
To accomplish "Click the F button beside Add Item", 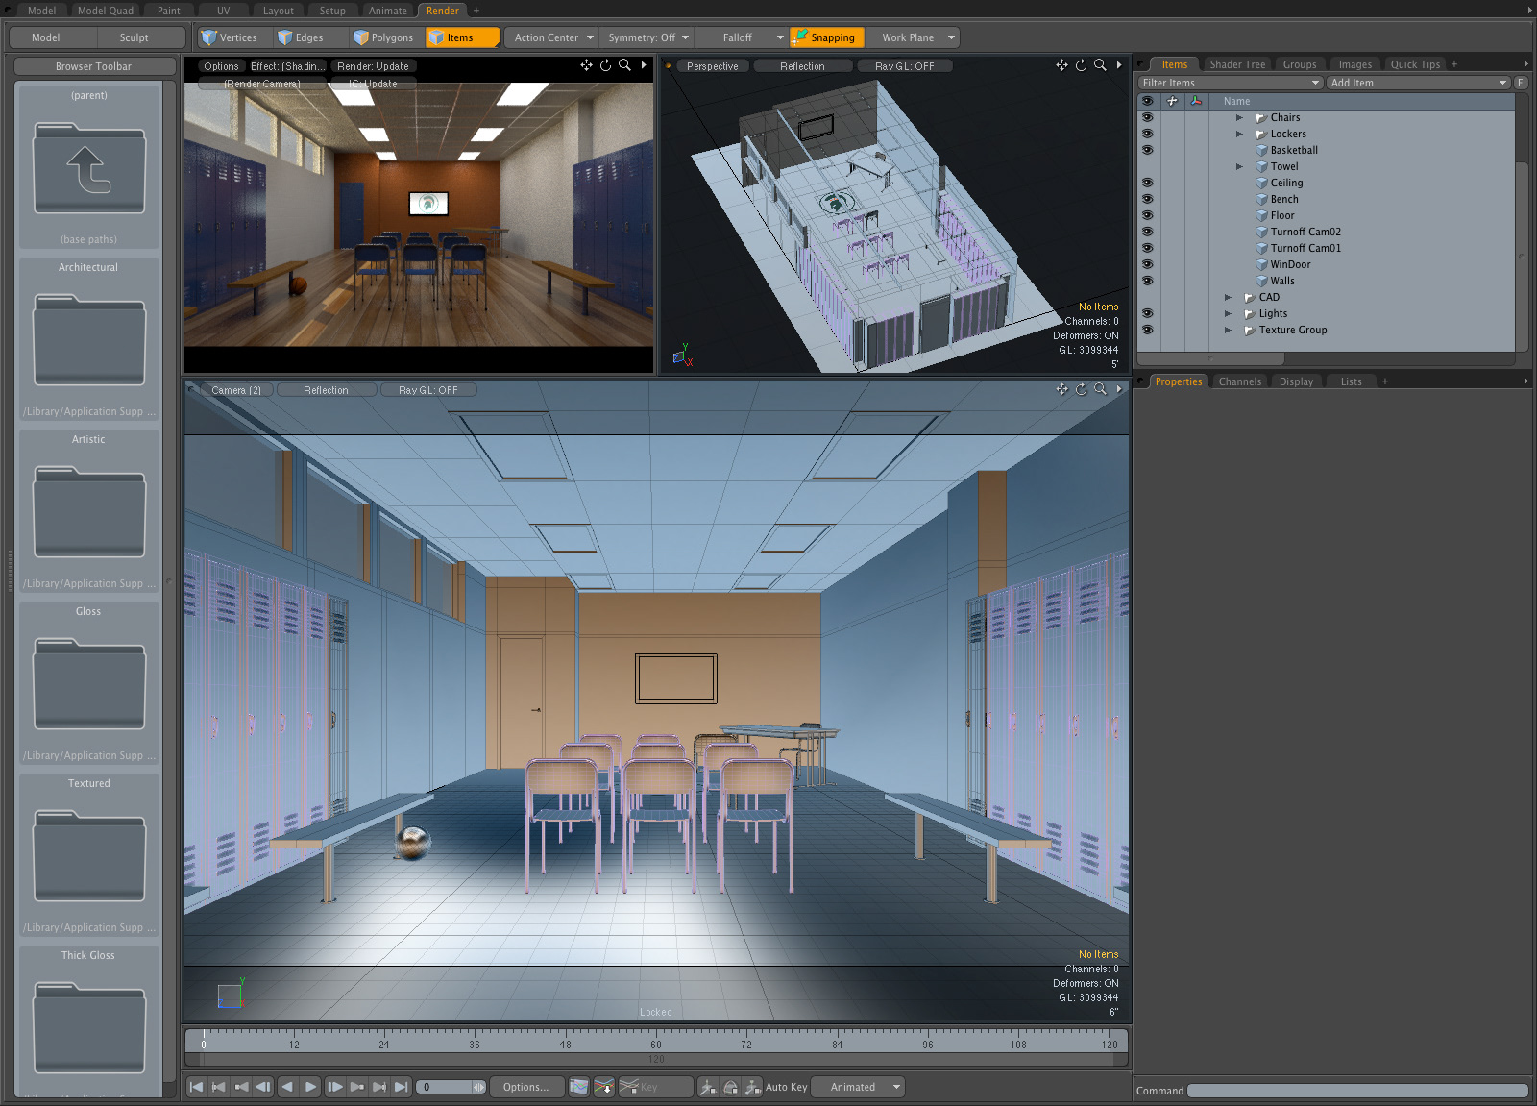I will 1521,83.
